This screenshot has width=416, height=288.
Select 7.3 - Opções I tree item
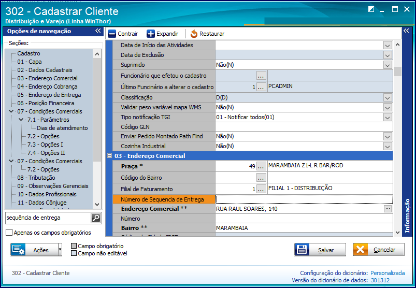[x=45, y=145]
